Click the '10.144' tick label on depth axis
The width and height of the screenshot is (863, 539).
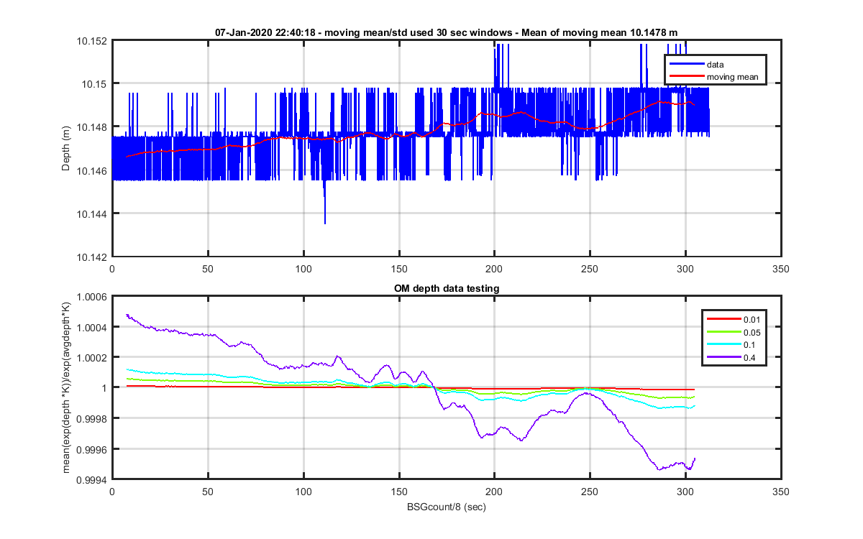92,213
